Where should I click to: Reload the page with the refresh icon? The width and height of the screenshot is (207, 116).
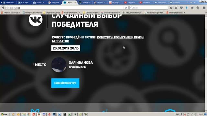click(126, 8)
